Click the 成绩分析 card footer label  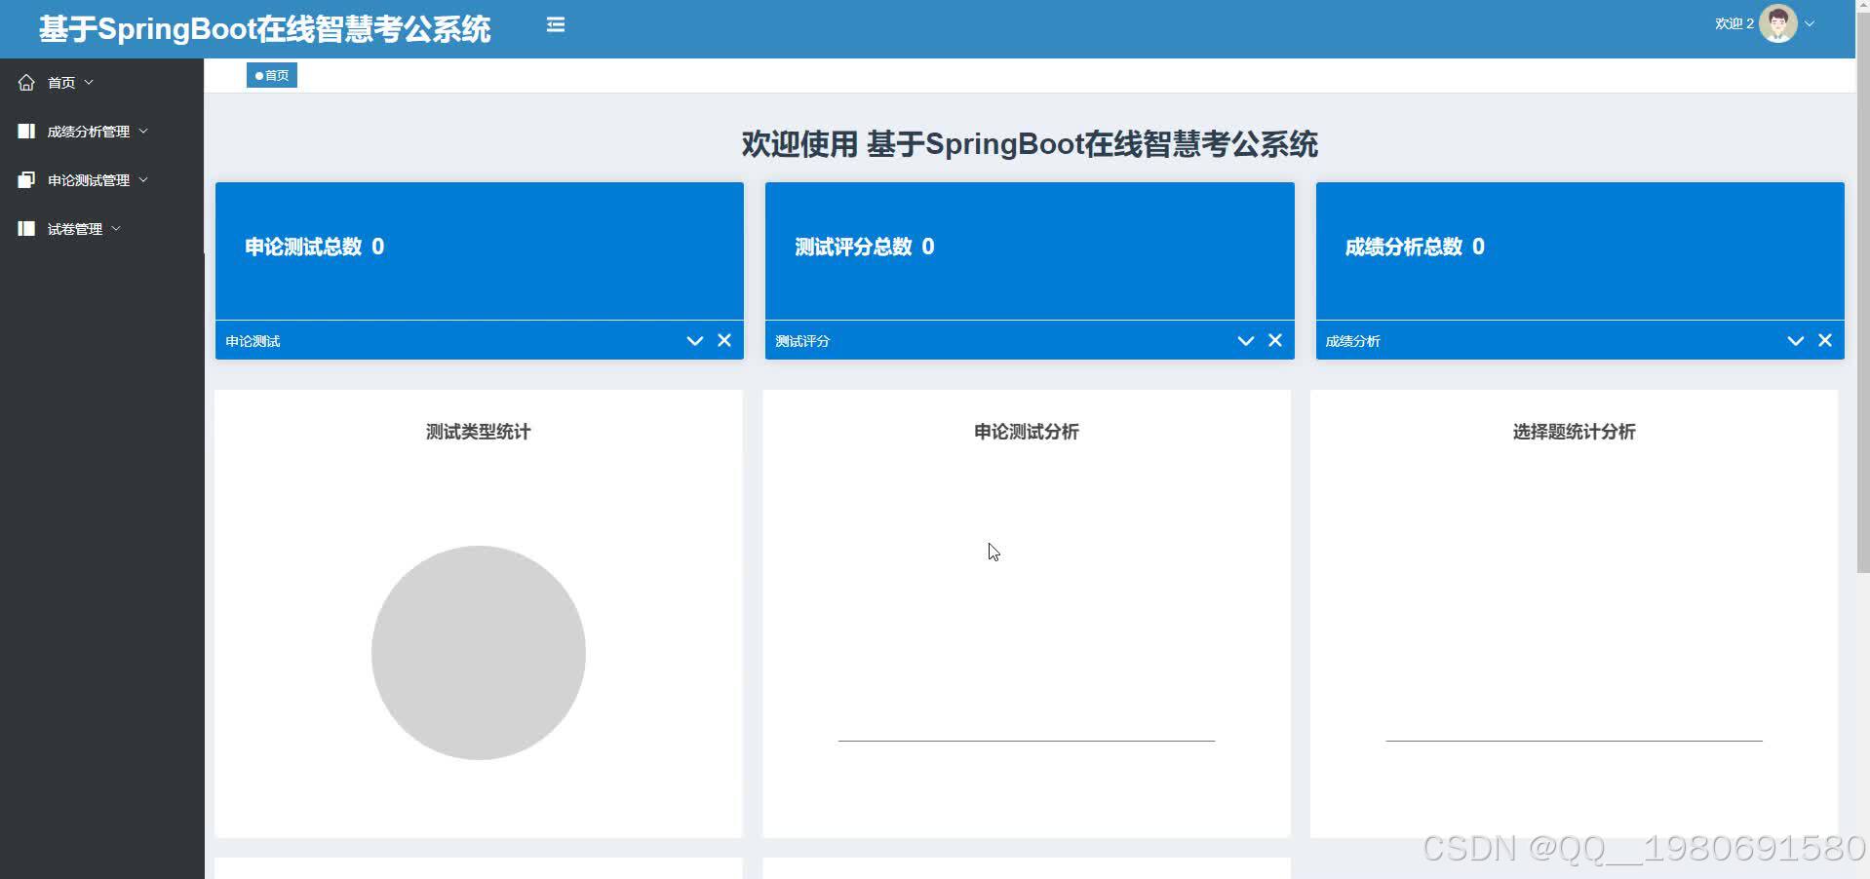point(1352,341)
